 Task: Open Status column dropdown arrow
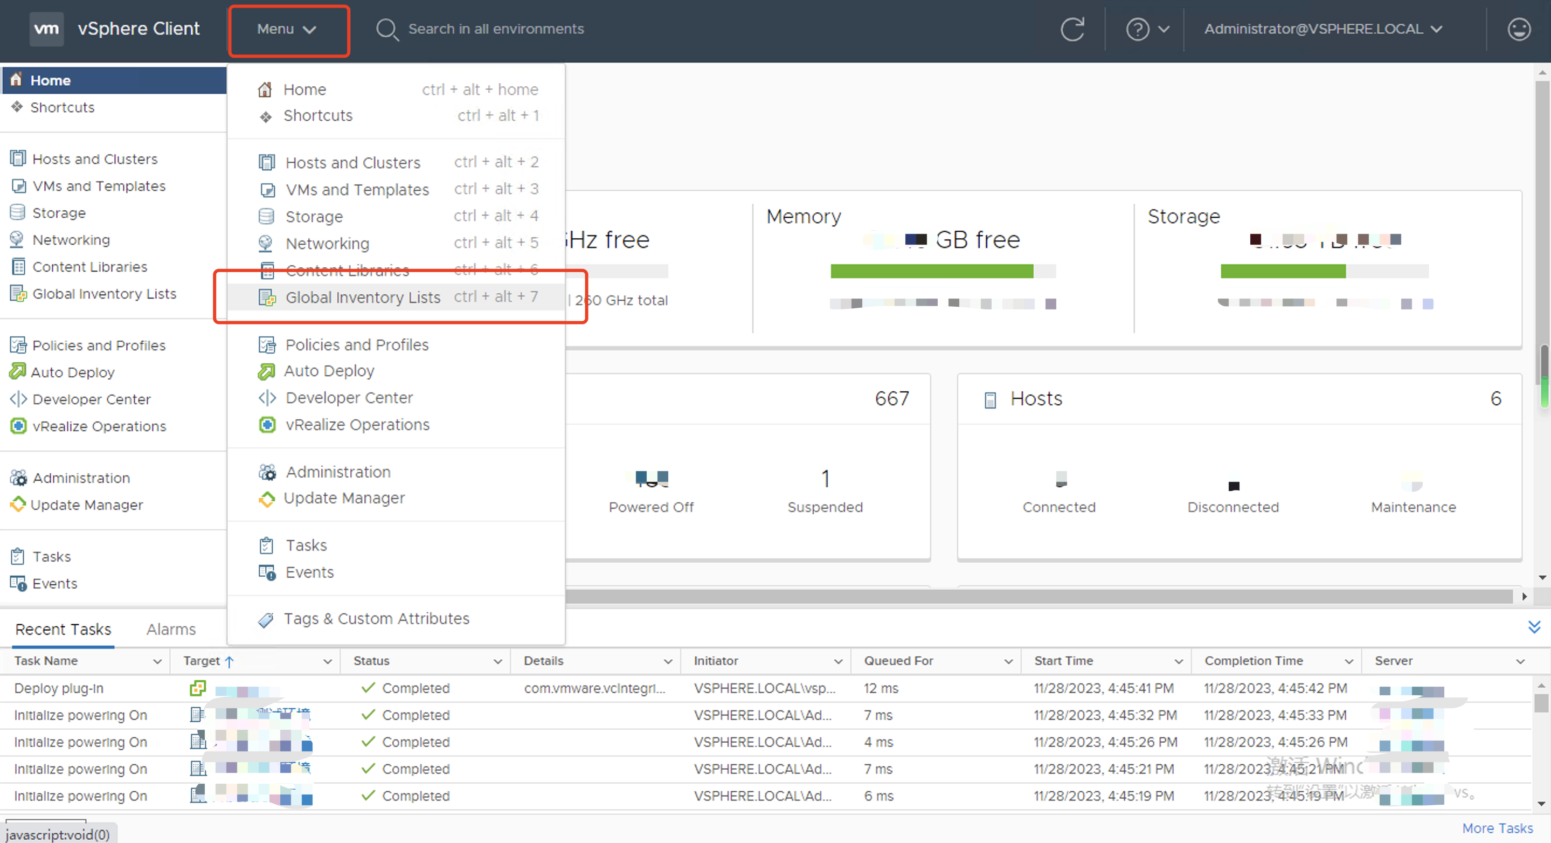click(498, 661)
